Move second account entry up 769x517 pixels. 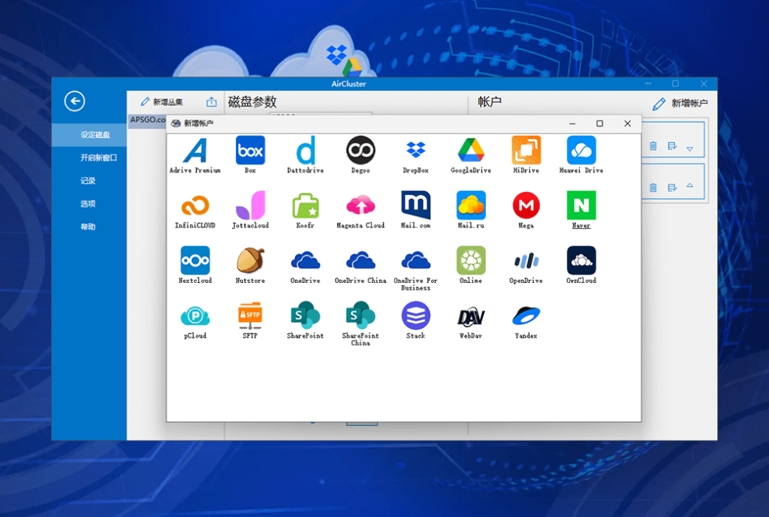coord(690,186)
